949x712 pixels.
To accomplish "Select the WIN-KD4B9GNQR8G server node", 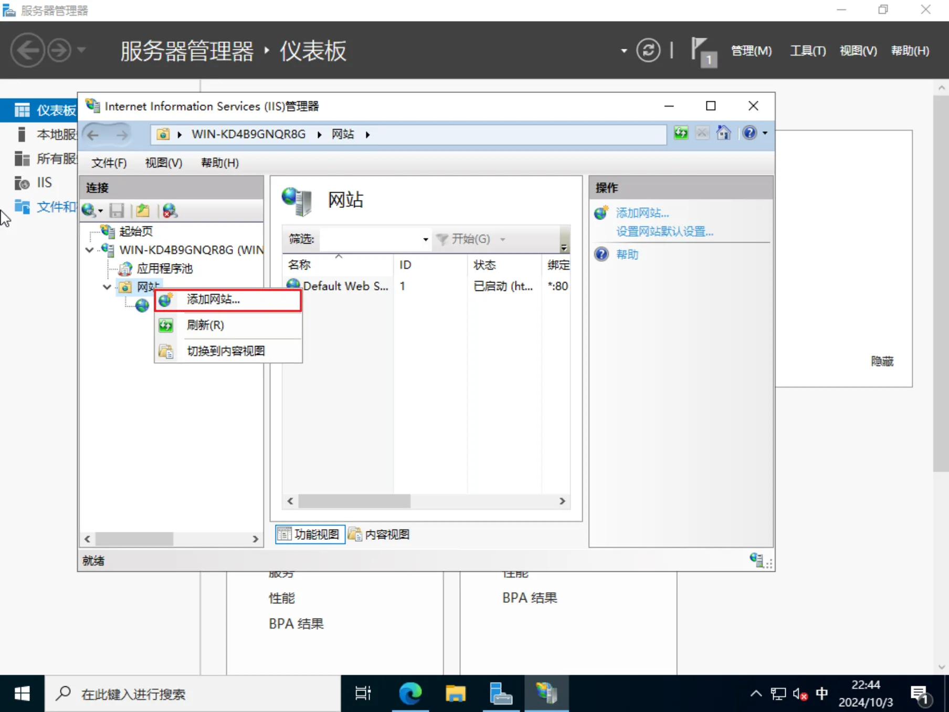I will 191,250.
